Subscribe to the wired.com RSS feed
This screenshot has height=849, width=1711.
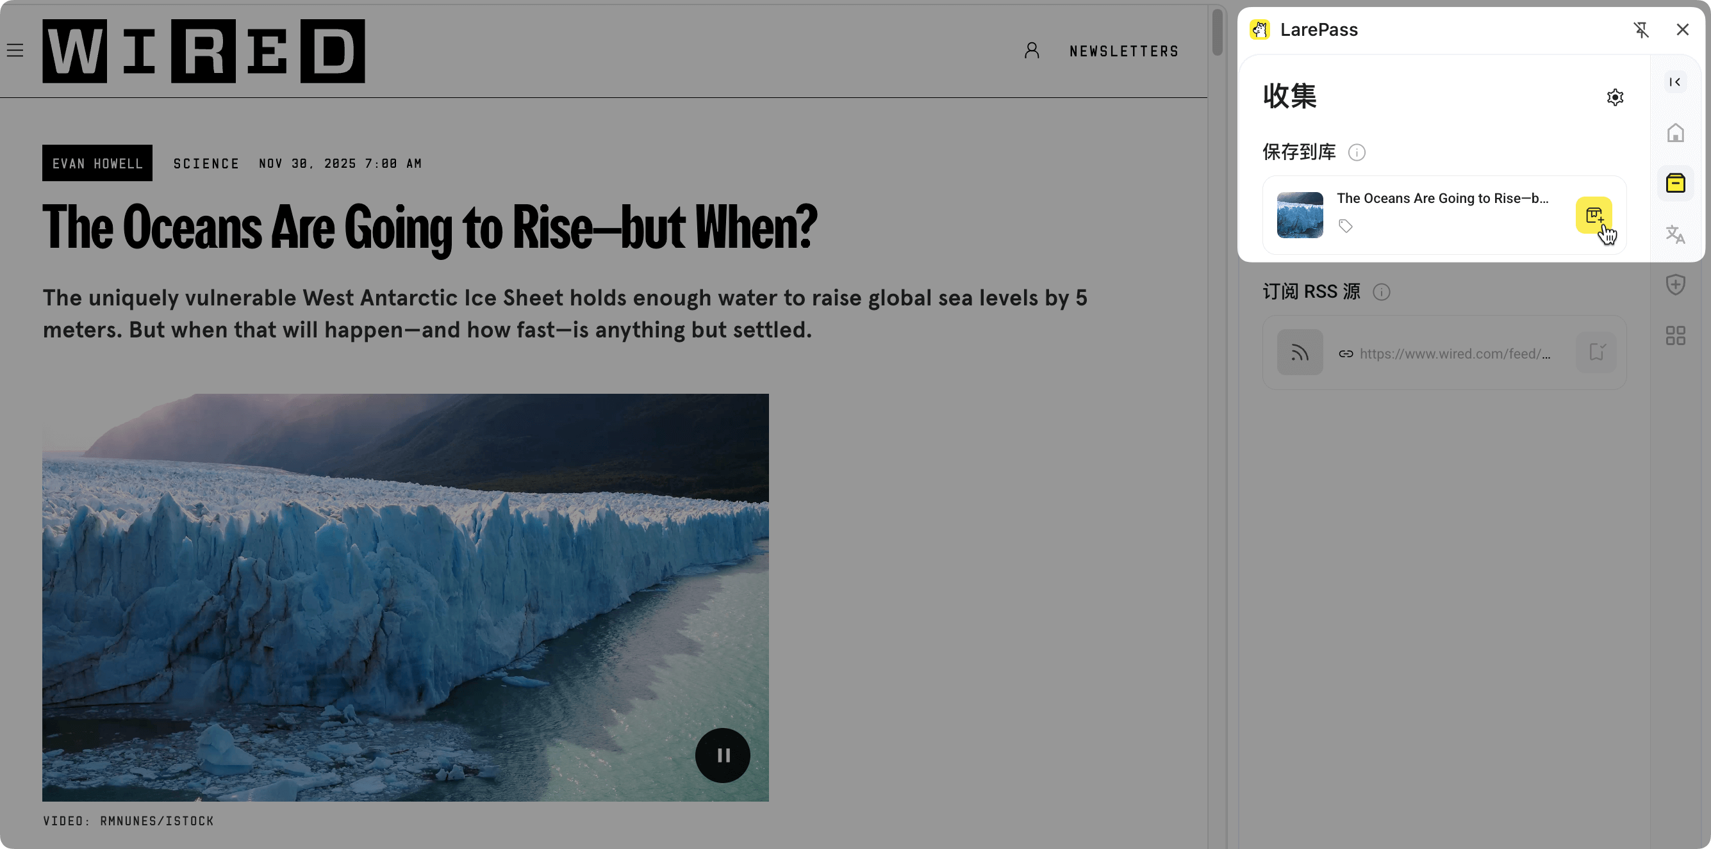(x=1596, y=353)
